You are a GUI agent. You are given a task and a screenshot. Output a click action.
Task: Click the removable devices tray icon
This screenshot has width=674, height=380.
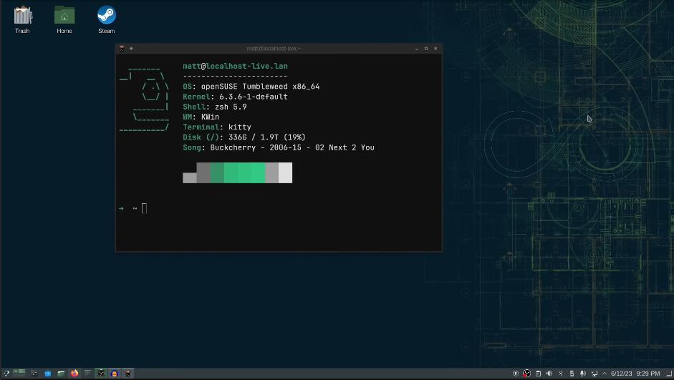(572, 374)
